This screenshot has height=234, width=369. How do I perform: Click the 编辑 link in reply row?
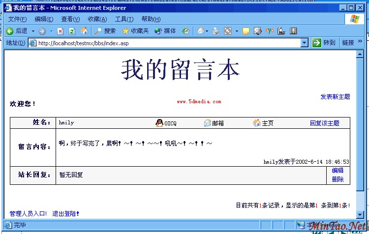(338, 171)
